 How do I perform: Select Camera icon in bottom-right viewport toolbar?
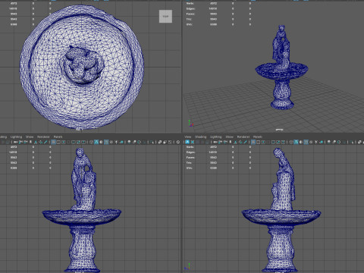215,142
